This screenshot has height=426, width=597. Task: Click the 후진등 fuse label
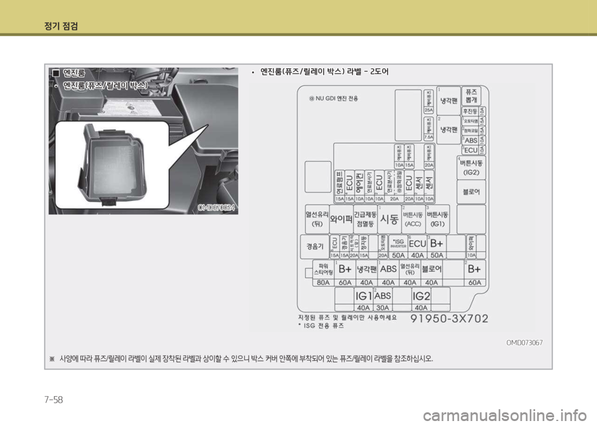tap(470, 111)
